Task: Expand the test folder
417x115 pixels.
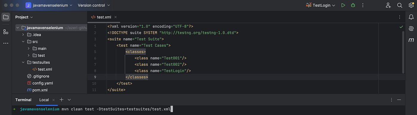Action: tap(29, 55)
